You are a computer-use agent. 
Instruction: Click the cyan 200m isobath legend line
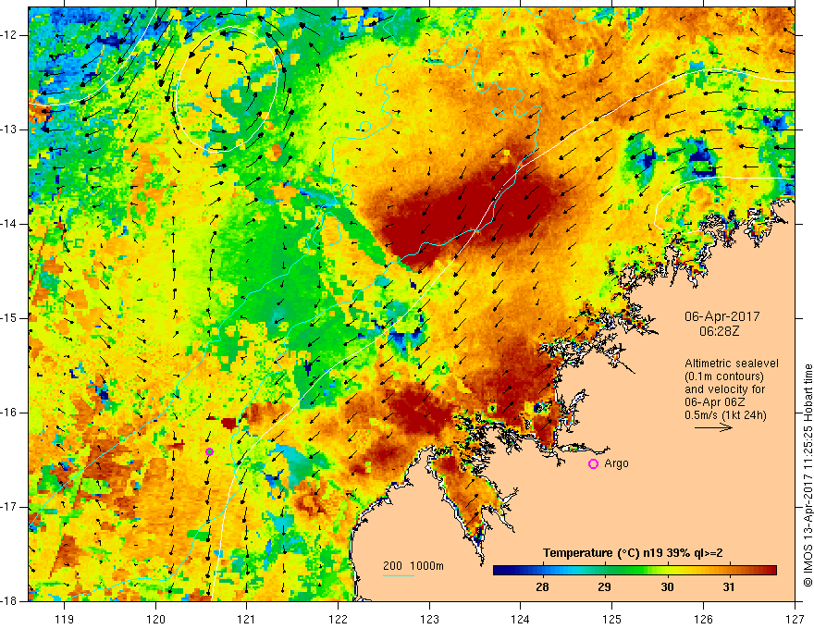click(398, 575)
